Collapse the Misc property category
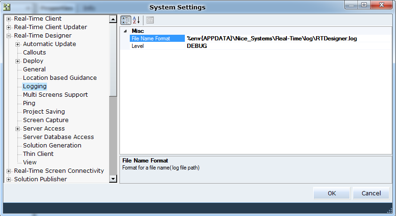The height and width of the screenshot is (216, 396). tap(125, 31)
